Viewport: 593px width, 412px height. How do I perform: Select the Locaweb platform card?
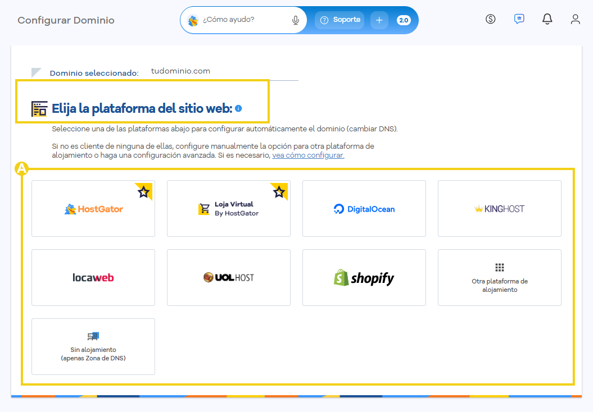coord(93,277)
